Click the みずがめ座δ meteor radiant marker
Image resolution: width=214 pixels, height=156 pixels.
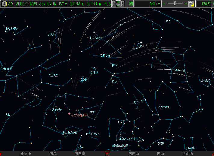pyautogui.click(x=69, y=114)
